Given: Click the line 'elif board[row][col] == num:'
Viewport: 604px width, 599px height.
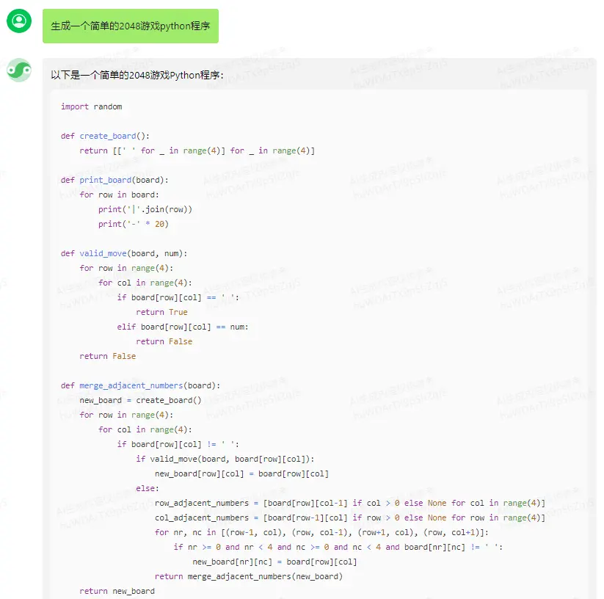Looking at the screenshot, I should [183, 327].
